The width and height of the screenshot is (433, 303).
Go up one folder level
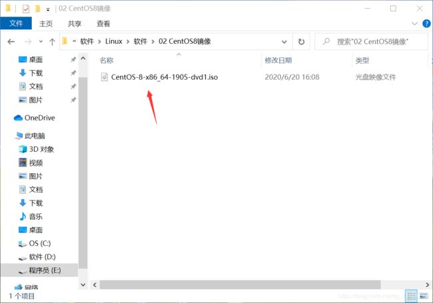(52, 42)
